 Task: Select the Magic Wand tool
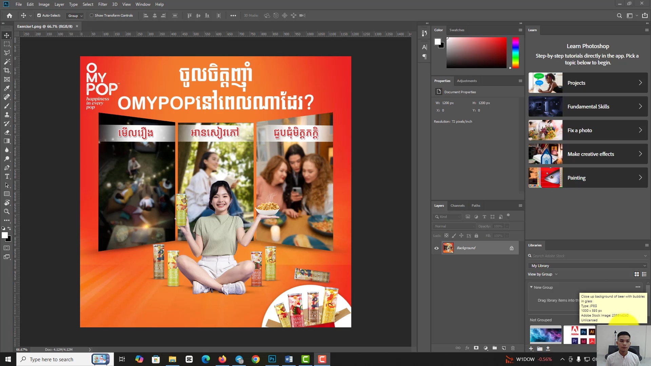7,62
